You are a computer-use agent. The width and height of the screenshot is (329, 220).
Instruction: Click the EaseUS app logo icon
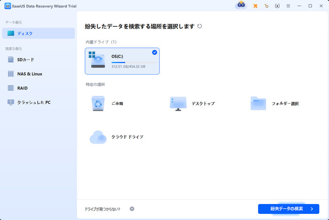[x=8, y=6]
